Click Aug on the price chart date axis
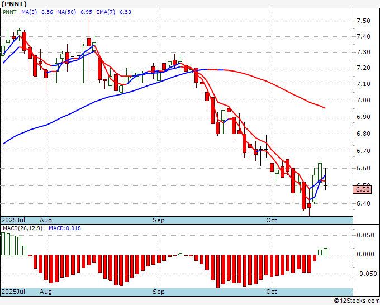 pos(46,220)
